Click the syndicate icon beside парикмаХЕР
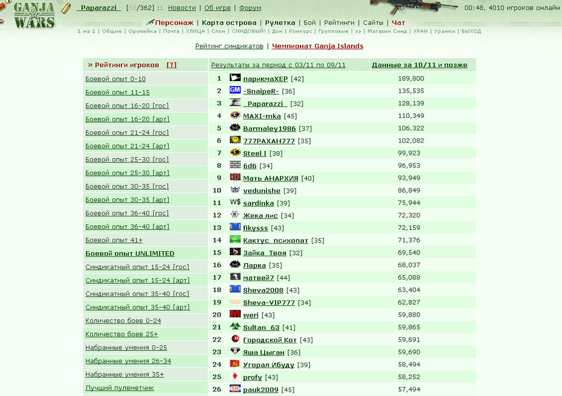This screenshot has width=562, height=396. tap(235, 77)
